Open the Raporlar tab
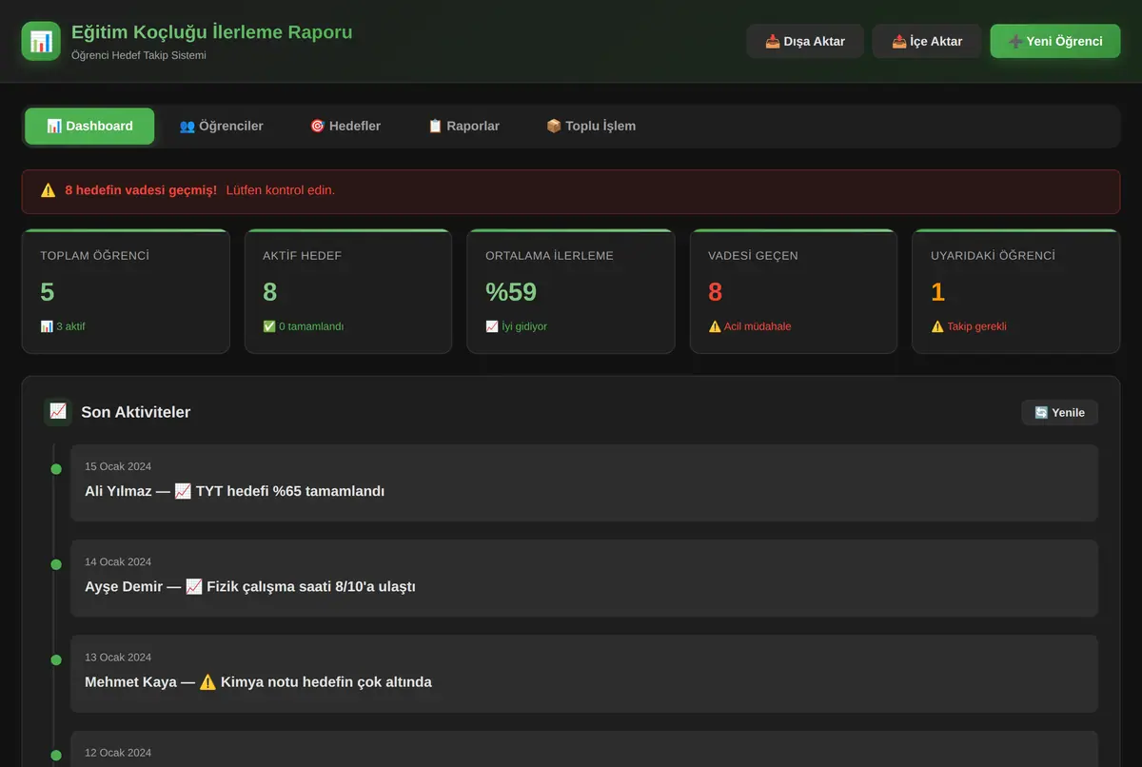Image resolution: width=1142 pixels, height=767 pixels. (463, 126)
